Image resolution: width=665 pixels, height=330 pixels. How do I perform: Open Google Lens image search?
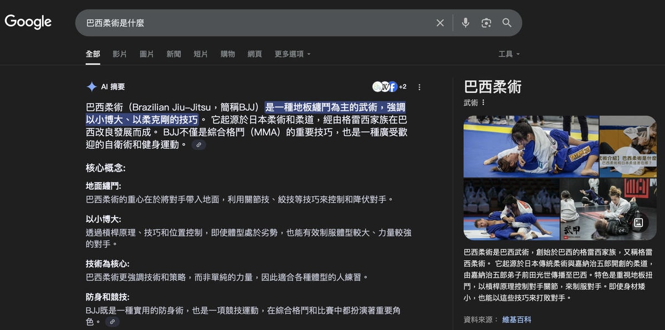pyautogui.click(x=486, y=23)
